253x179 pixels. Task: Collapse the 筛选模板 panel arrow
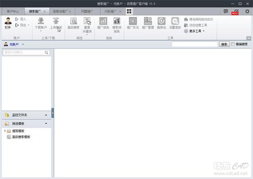(x=46, y=124)
